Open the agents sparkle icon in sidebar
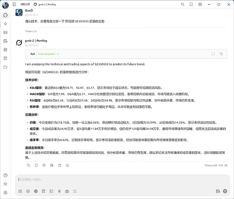This screenshot has height=199, width=234. coord(5,24)
